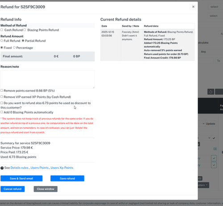Click the 'Auto-removed 5% points earned' line

(x=163, y=50)
